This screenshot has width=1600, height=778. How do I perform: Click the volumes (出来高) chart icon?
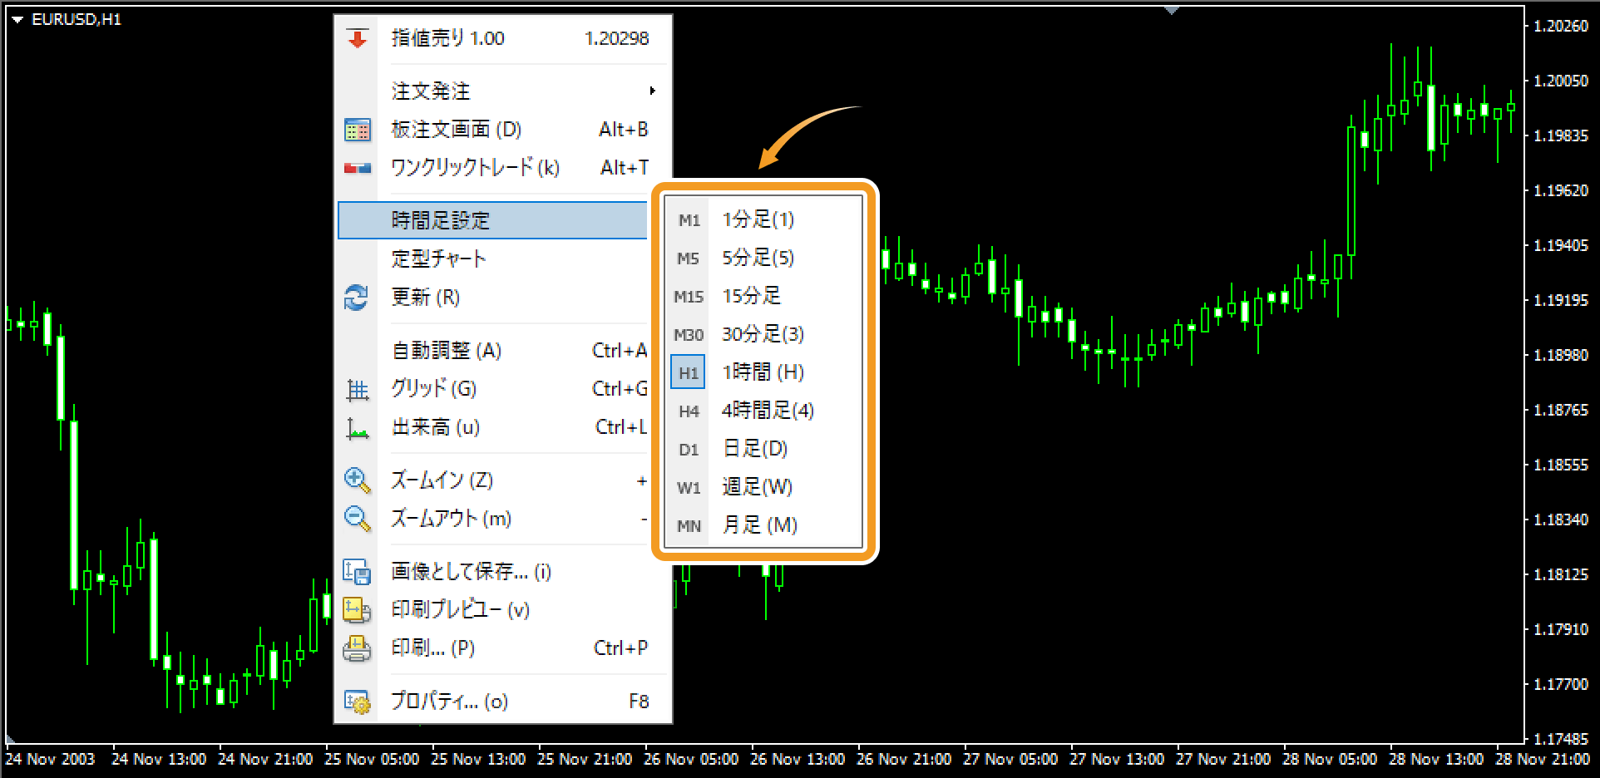pos(358,428)
